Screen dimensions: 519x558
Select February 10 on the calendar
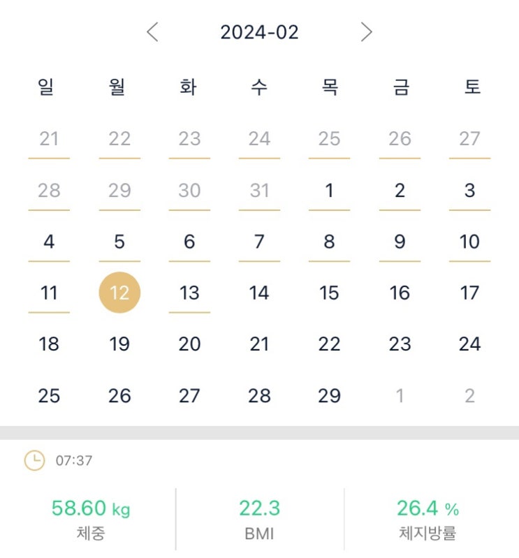pos(469,242)
